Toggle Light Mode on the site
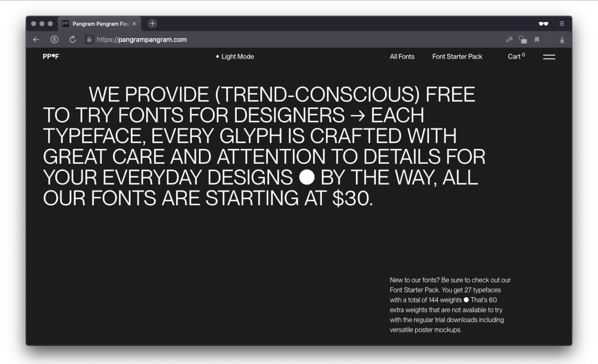This screenshot has width=598, height=364. coord(235,56)
